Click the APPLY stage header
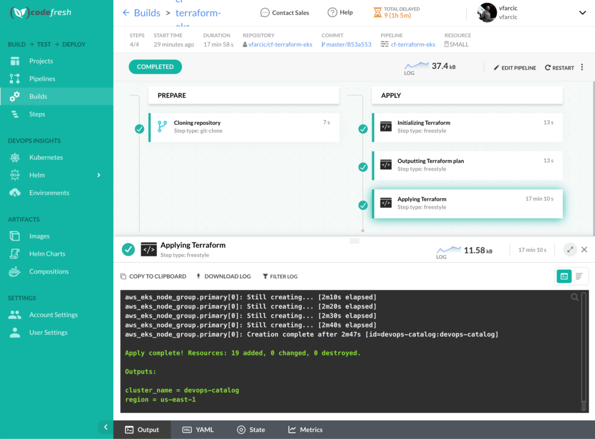The image size is (595, 439). [x=468, y=96]
